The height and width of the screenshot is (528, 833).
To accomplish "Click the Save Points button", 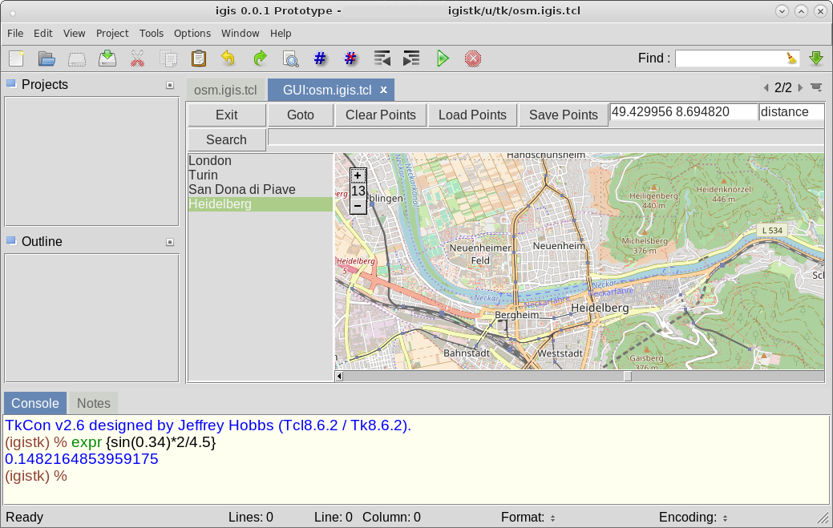I will click(564, 115).
